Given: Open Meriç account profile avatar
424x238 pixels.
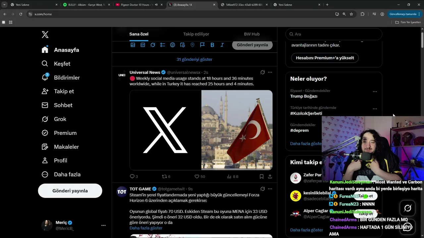Looking at the screenshot, I should point(47,225).
